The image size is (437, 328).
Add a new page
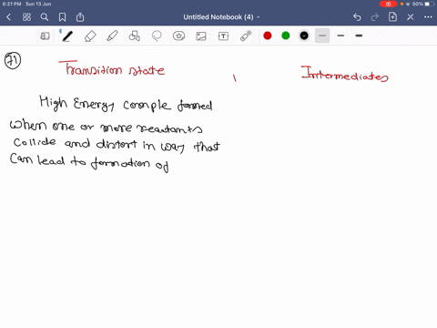coord(392,17)
